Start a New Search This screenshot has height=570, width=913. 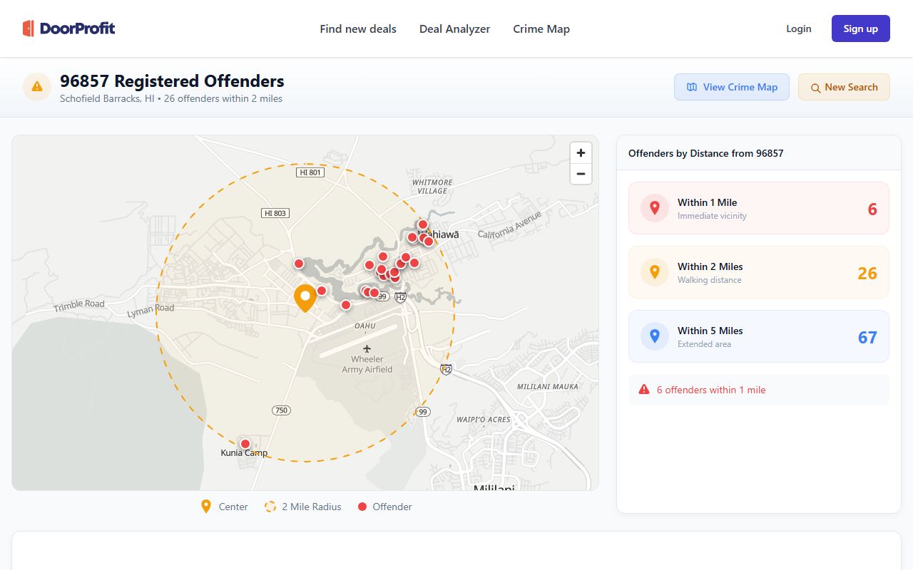tap(844, 87)
